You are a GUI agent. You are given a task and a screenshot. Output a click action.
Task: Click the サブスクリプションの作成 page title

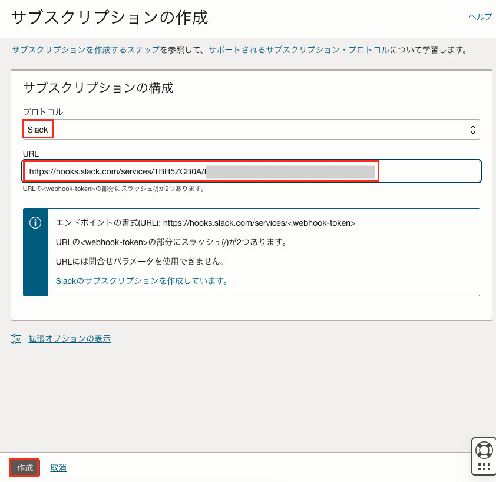click(110, 18)
